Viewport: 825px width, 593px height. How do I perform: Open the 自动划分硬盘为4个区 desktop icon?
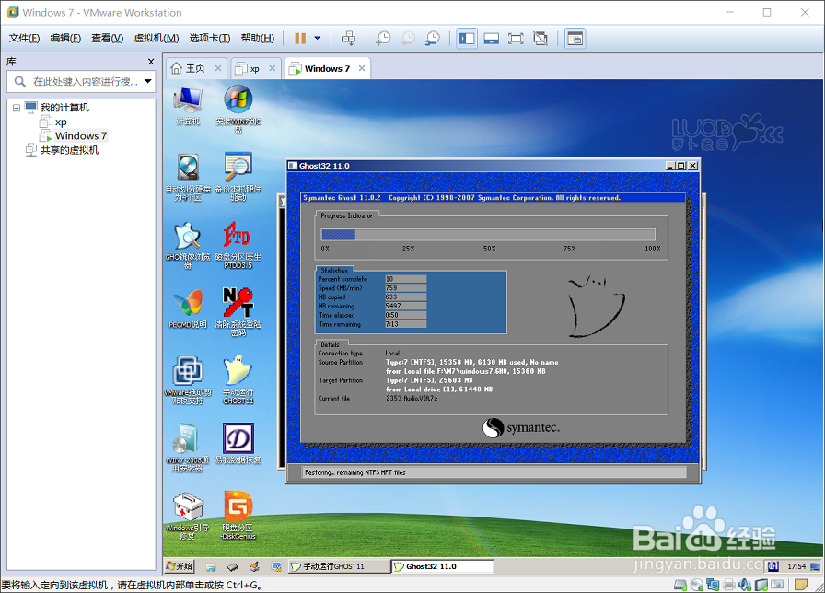tap(189, 178)
